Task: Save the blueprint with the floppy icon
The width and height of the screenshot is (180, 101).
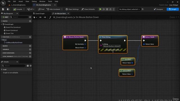Action: (3, 9)
